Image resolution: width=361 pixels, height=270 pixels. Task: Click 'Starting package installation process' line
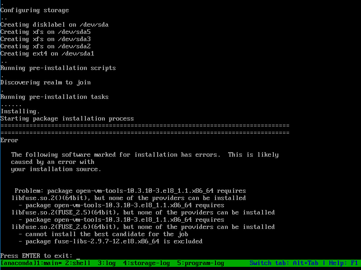click(x=67, y=118)
